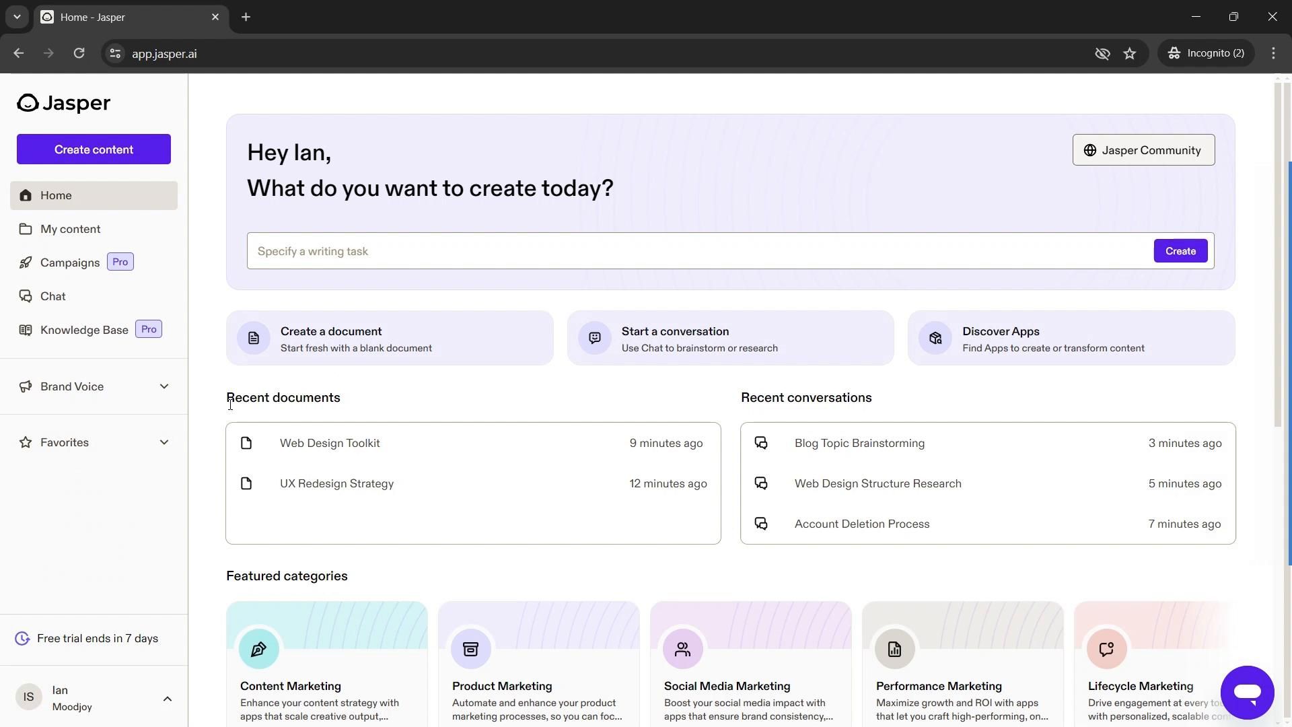
Task: Toggle free trial notification visibility
Action: [22, 637]
